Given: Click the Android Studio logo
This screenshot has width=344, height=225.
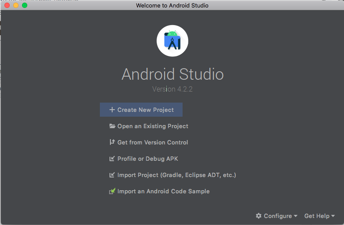Looking at the screenshot, I should tap(172, 41).
